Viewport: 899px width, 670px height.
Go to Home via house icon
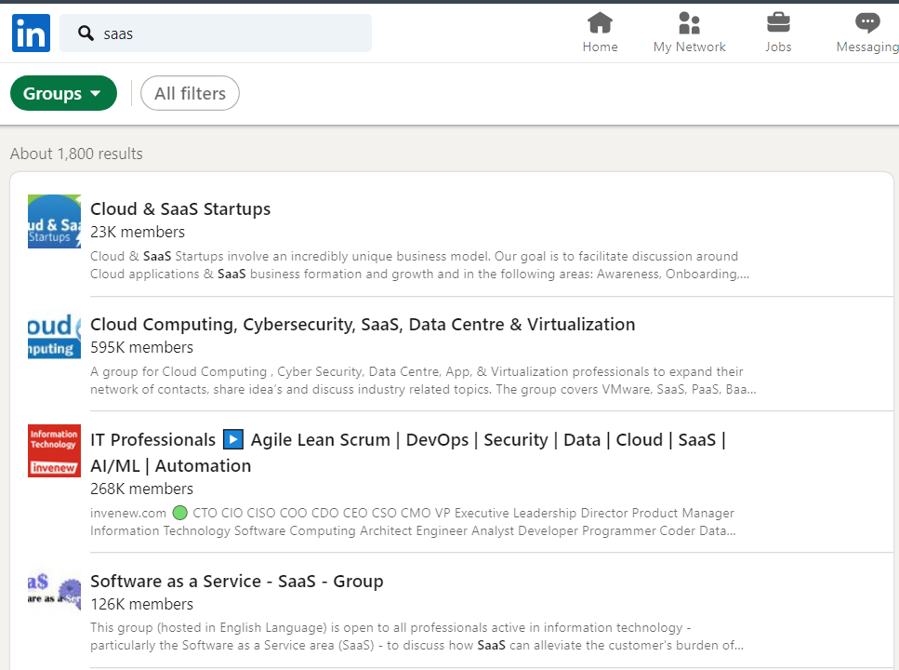pyautogui.click(x=600, y=22)
